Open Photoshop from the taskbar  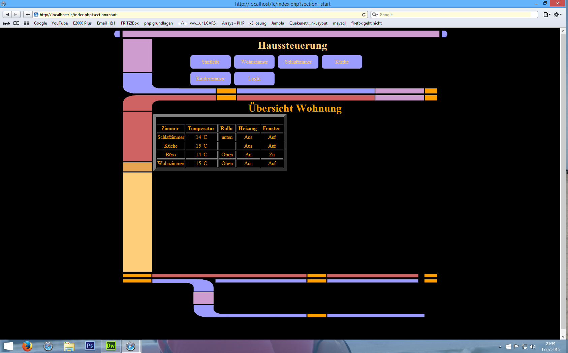(90, 346)
